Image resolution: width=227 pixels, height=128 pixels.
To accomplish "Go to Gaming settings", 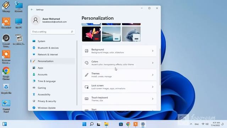I will (53, 88).
